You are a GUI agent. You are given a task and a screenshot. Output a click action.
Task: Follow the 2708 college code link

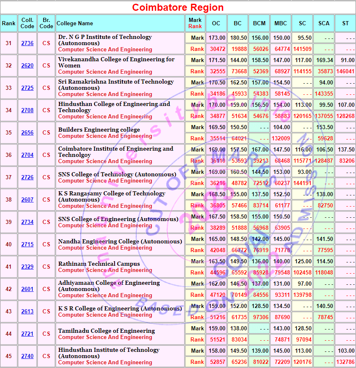coord(27,111)
